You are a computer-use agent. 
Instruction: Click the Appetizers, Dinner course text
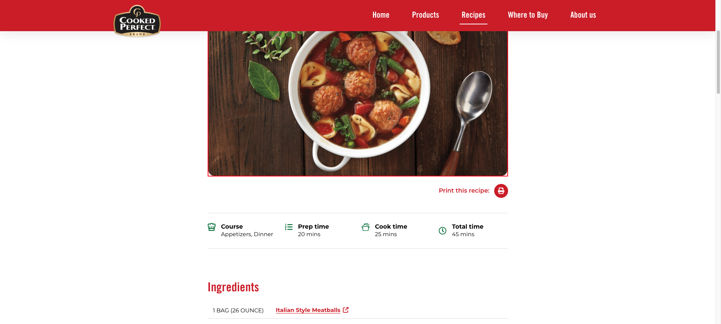pyautogui.click(x=247, y=234)
